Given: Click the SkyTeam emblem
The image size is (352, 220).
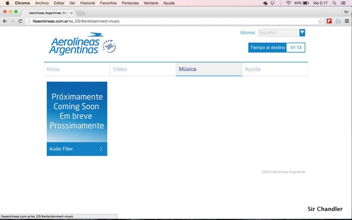Looking at the screenshot, I should 109,46.
